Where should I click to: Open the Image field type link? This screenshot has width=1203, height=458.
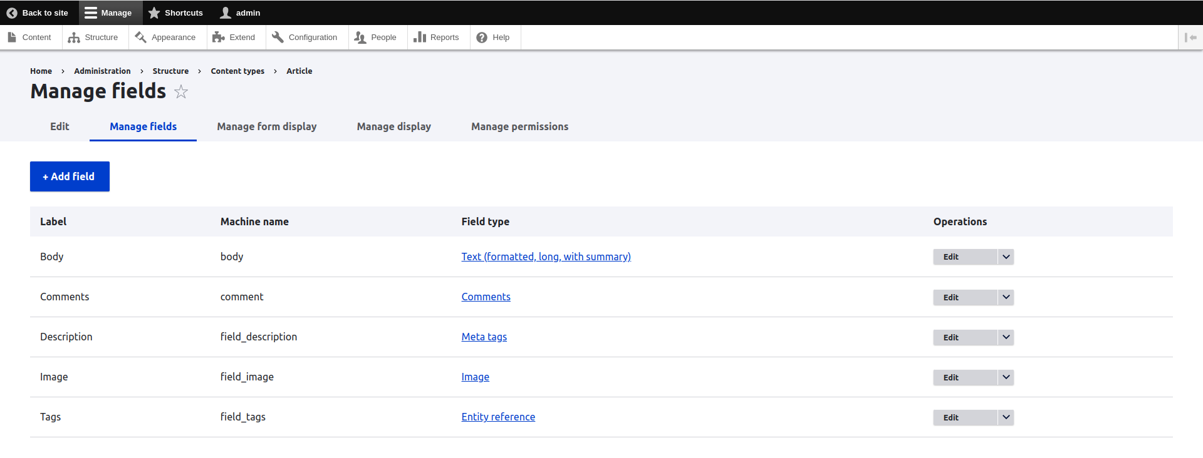pos(475,377)
